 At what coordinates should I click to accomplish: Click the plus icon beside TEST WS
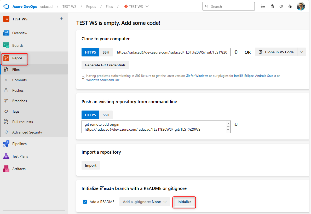[61, 19]
